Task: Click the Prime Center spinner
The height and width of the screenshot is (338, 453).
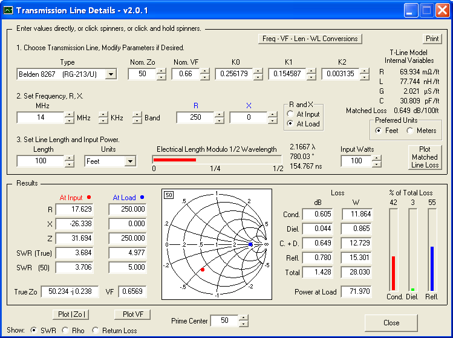Action: pyautogui.click(x=243, y=321)
